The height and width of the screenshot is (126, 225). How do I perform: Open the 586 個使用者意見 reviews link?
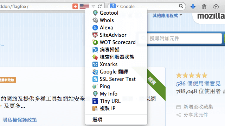pos(198,84)
